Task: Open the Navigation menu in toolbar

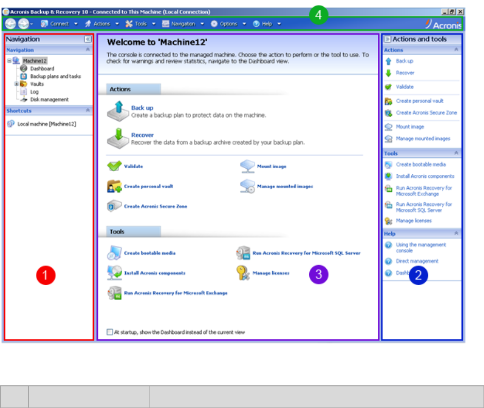Action: [x=183, y=24]
